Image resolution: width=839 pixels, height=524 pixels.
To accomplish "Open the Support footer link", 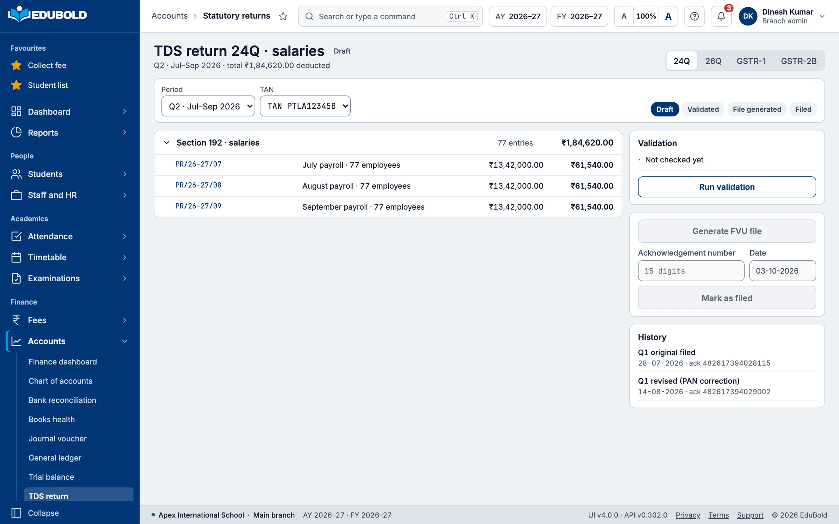I will pyautogui.click(x=750, y=515).
